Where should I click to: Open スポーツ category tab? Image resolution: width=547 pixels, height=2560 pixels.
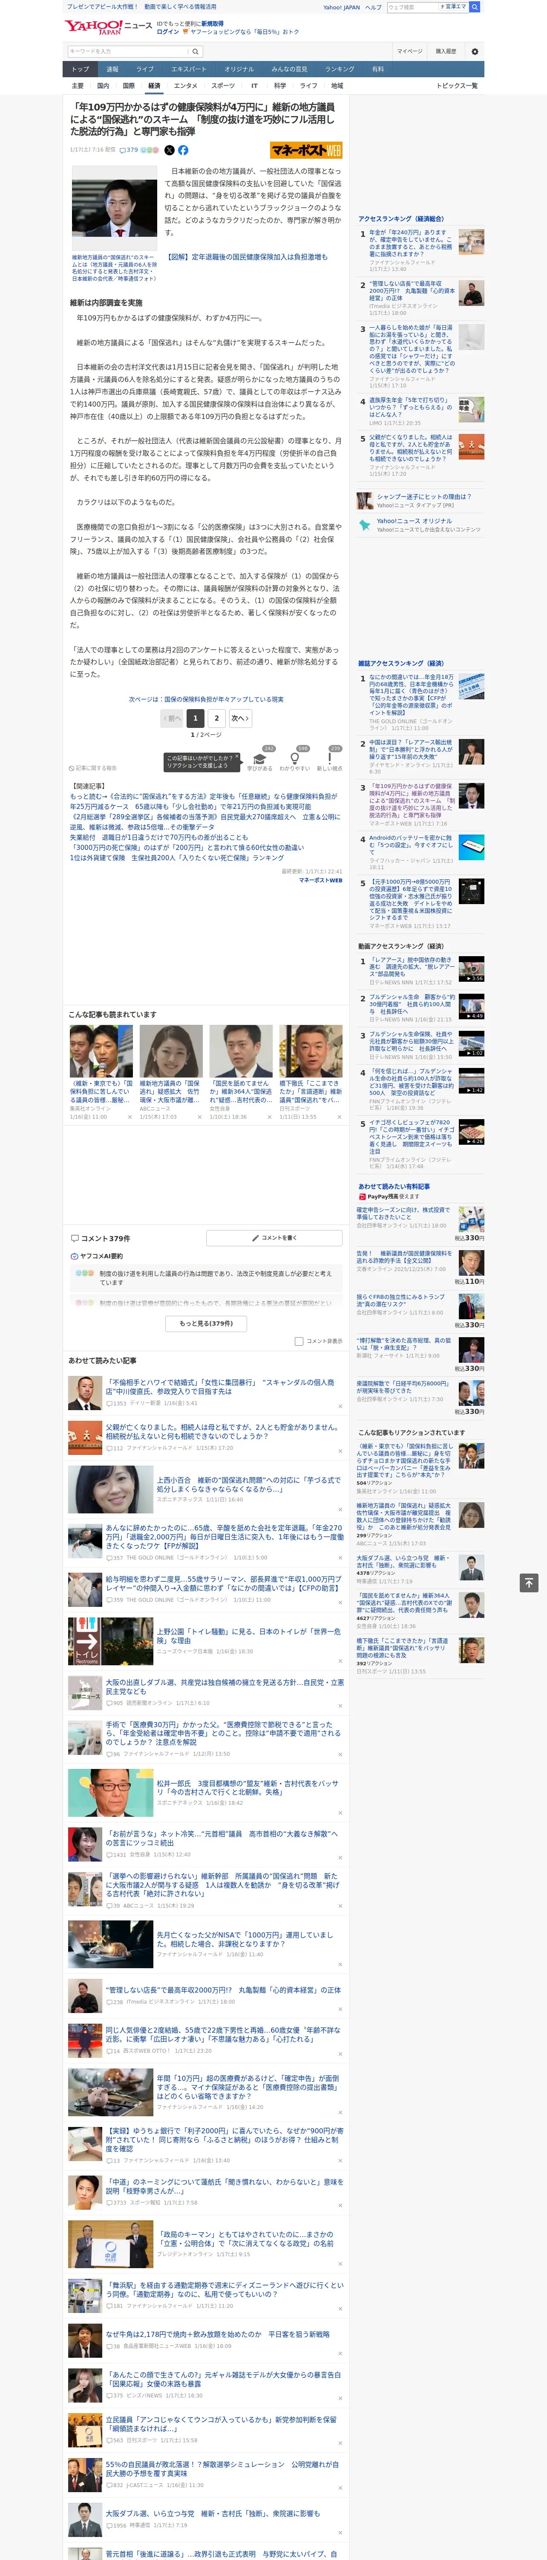click(223, 85)
